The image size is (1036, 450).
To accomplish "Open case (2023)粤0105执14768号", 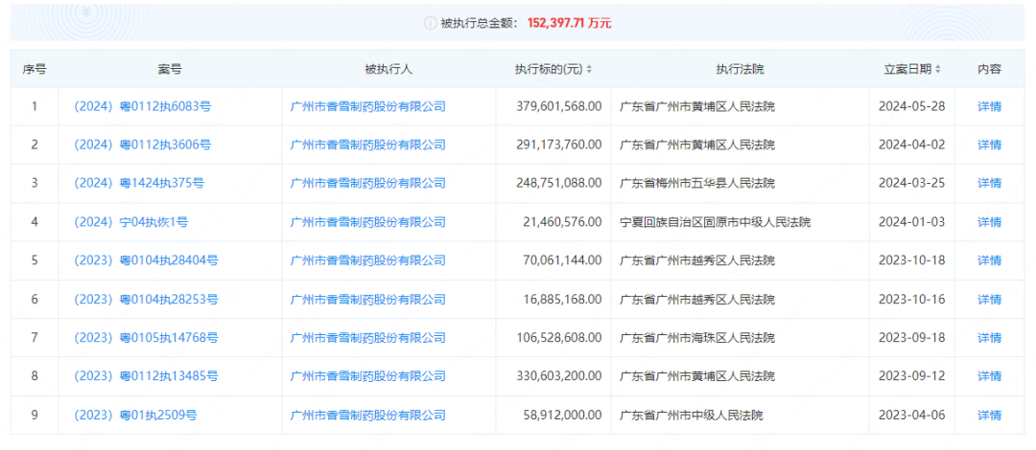I will [x=146, y=338].
